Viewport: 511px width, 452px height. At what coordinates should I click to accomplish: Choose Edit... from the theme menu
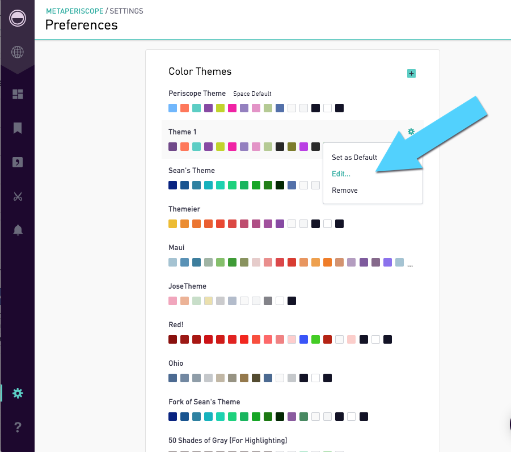tap(341, 174)
